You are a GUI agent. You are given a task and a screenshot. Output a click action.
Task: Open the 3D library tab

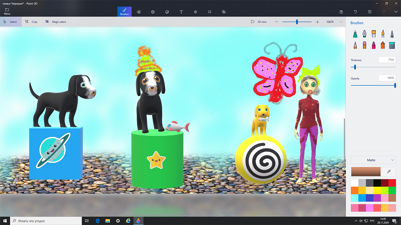point(224,12)
